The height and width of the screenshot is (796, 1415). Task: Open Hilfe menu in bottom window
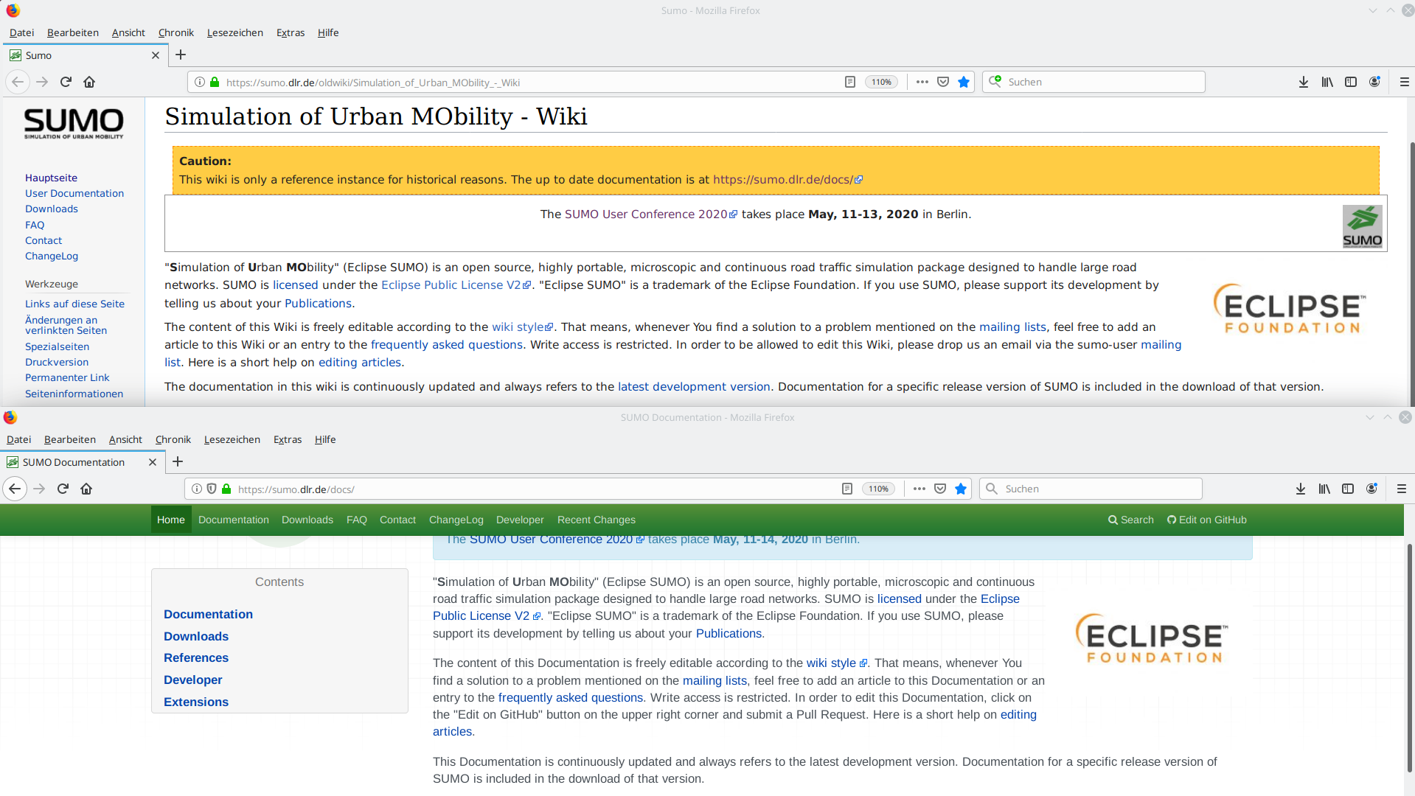point(324,439)
